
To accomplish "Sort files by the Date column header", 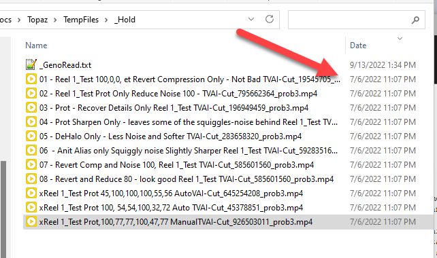I will pos(358,45).
